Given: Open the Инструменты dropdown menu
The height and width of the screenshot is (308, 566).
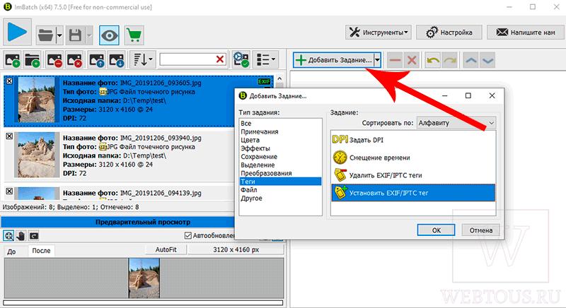Looking at the screenshot, I should point(379,32).
